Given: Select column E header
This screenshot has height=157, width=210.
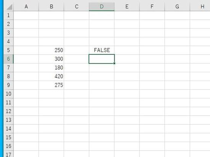Looking at the screenshot, I should click(127, 7).
